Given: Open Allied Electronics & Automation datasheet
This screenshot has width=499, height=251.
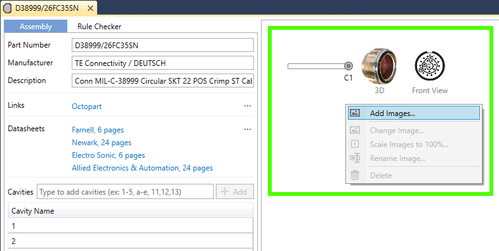Looking at the screenshot, I should (x=142, y=168).
